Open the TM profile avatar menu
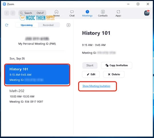Viewport: 154px width, 138px height. (x=147, y=13)
